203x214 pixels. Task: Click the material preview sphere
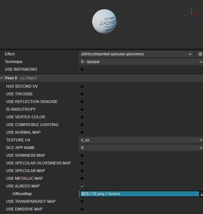[x=104, y=21]
